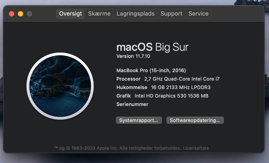Viewport: 269px width, 163px height.
Task: Click the greyed-out zoom window button
Action: tap(29, 14)
